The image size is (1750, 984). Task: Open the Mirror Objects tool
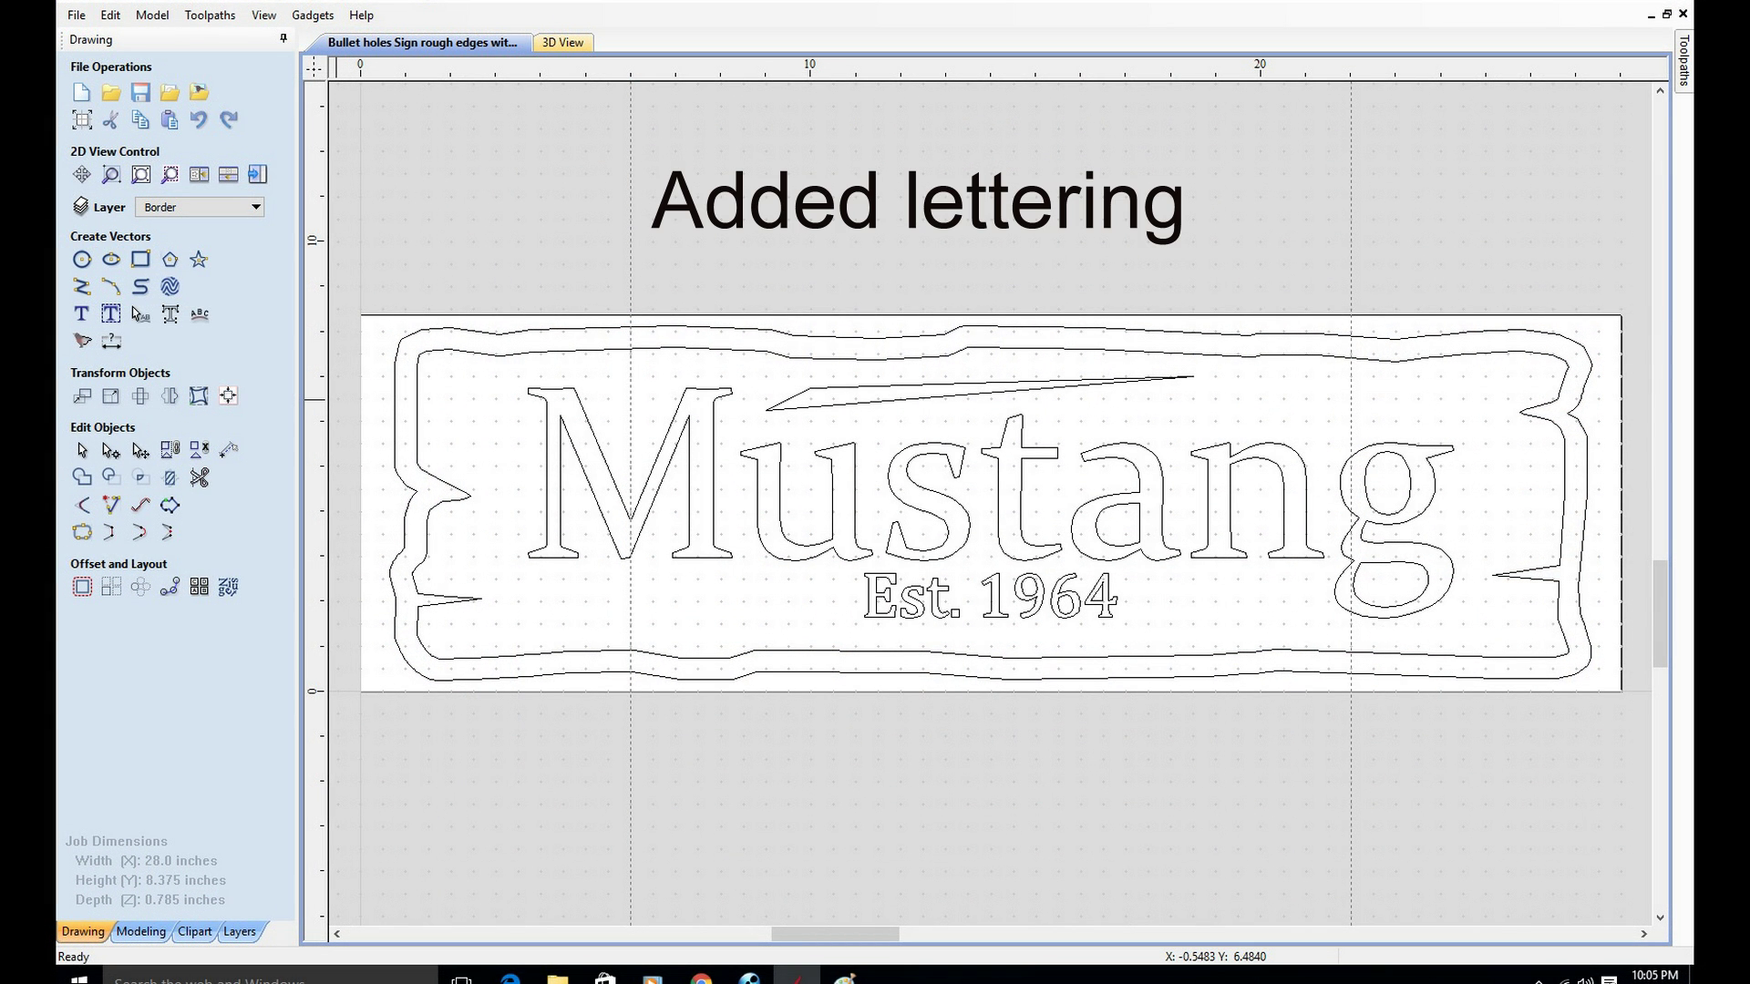(170, 396)
